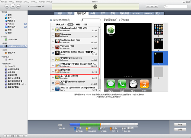Check the Wikipanion app checkbox
191x138 pixels.
(53, 35)
